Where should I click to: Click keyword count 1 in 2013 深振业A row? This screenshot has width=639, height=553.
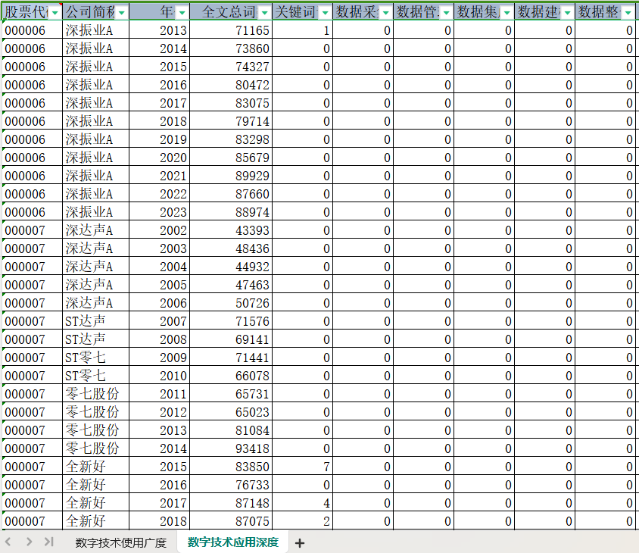302,30
